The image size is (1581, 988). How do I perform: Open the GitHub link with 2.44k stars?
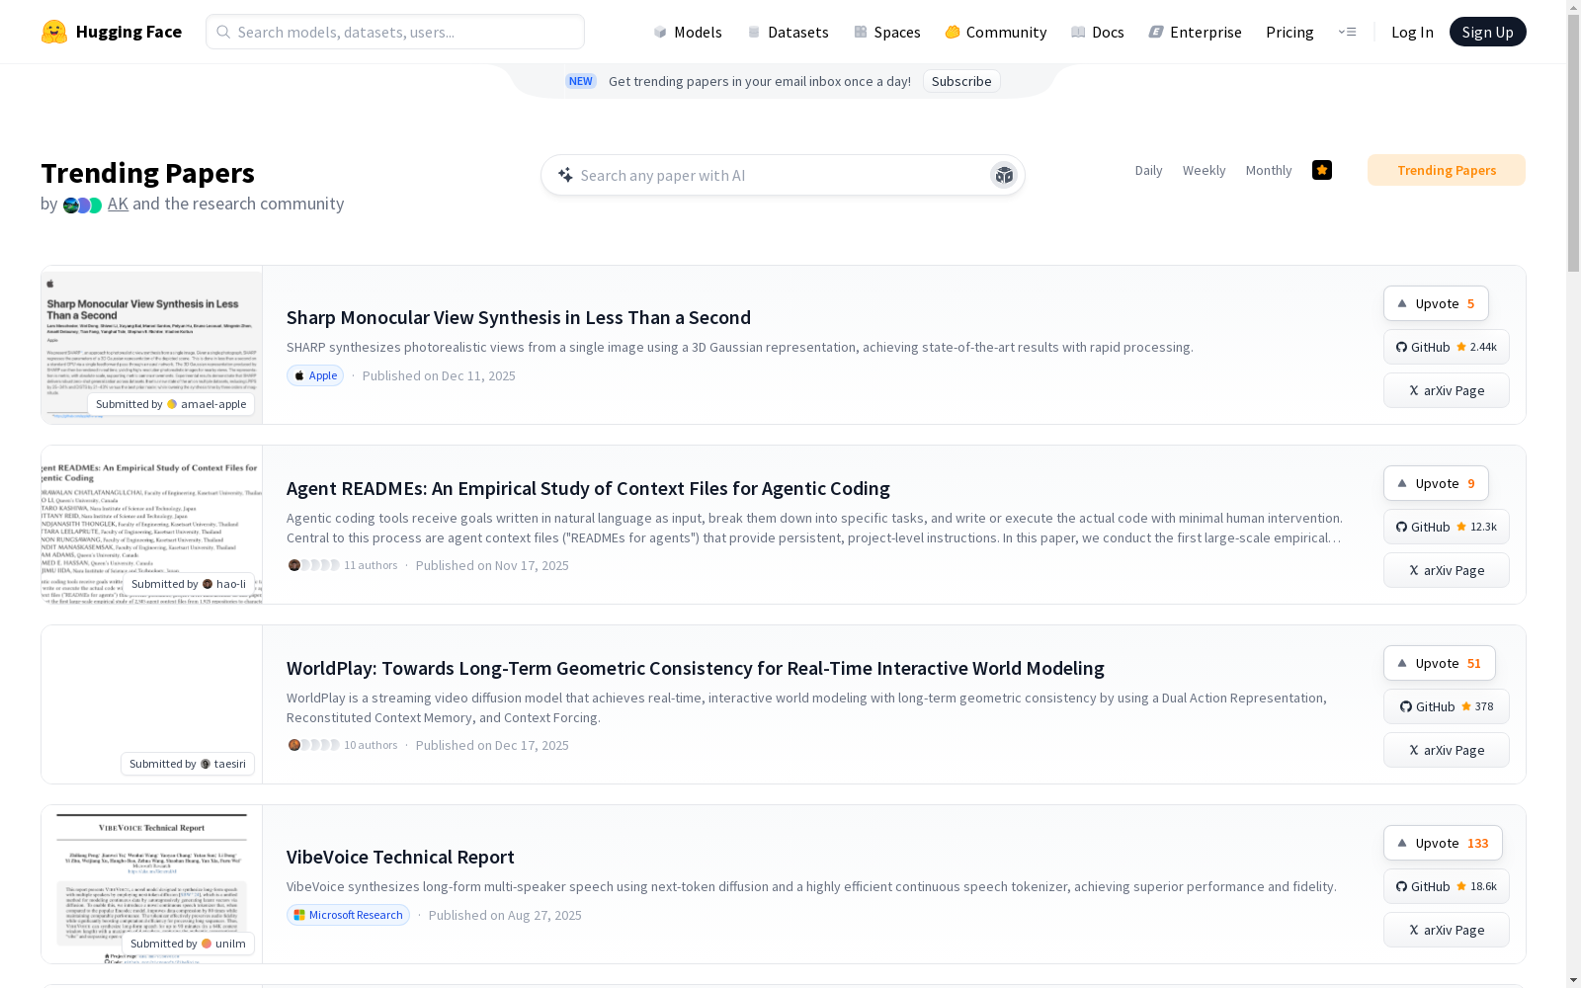[x=1447, y=347]
